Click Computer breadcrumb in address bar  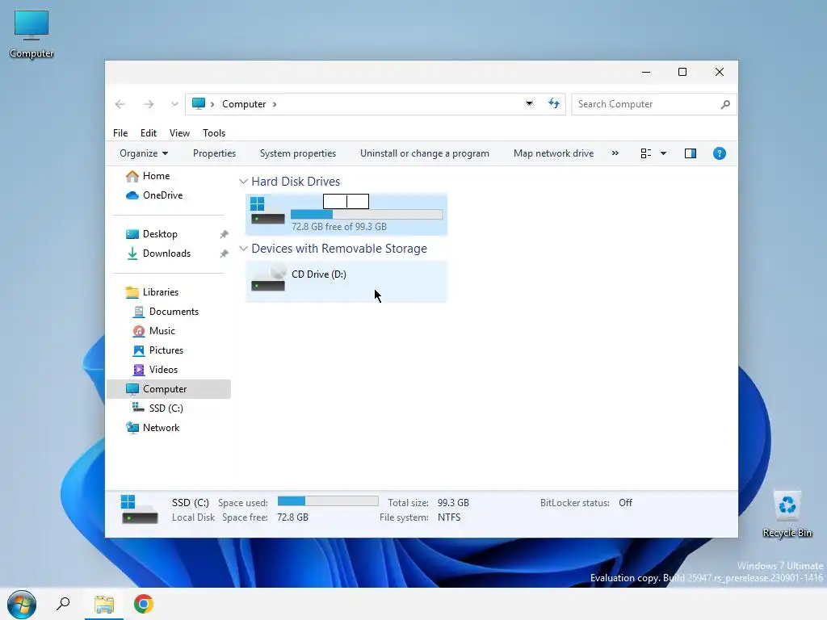pyautogui.click(x=244, y=104)
